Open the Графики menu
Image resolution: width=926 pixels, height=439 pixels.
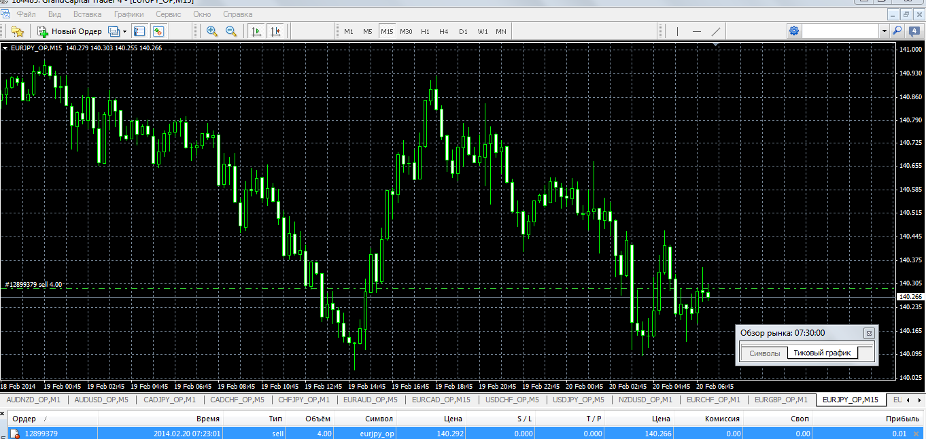coord(128,14)
